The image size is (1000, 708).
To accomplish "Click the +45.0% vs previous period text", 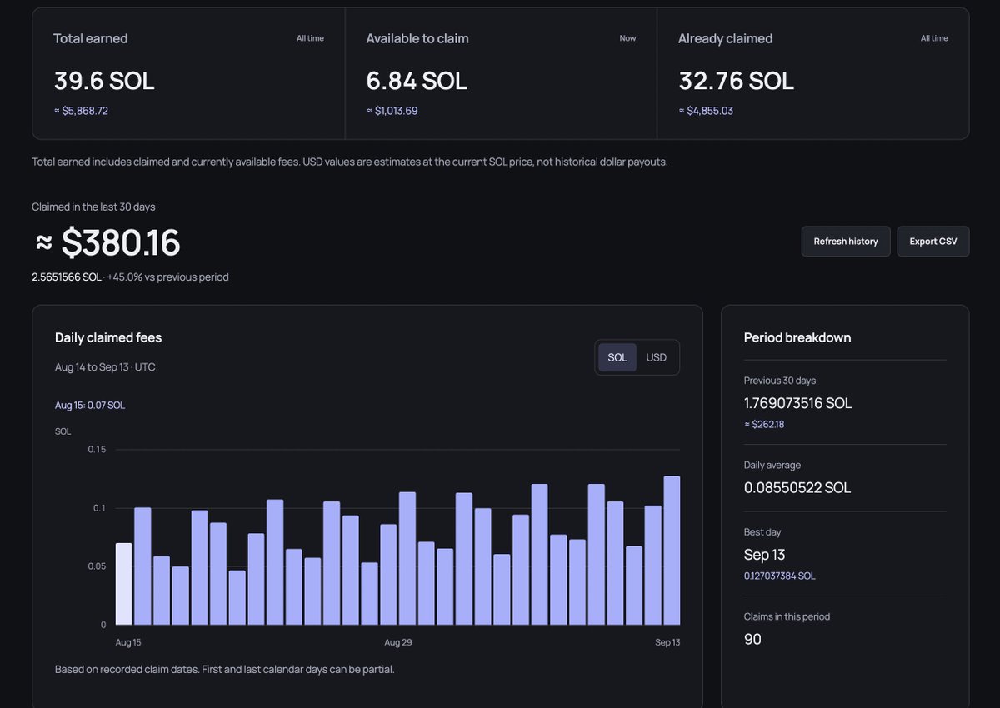I will click(167, 277).
